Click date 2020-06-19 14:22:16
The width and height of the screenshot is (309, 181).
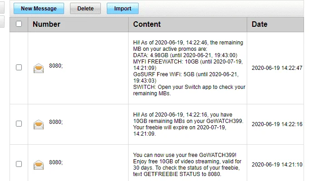[x=277, y=124]
